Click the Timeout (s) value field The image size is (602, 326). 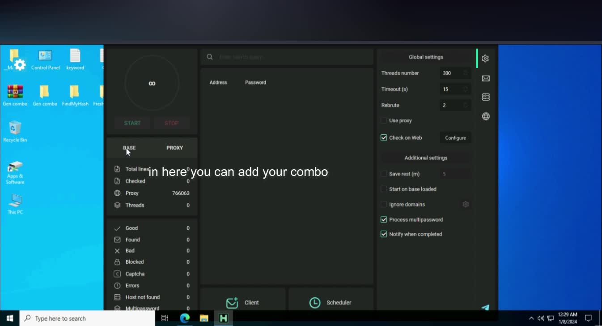[455, 89]
